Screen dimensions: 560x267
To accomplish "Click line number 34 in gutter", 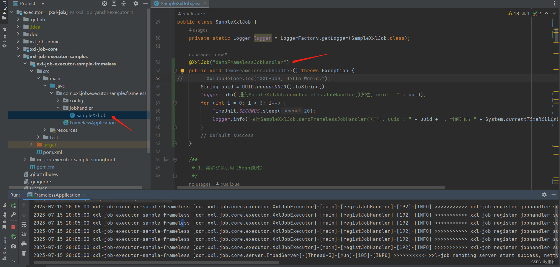I will (158, 79).
